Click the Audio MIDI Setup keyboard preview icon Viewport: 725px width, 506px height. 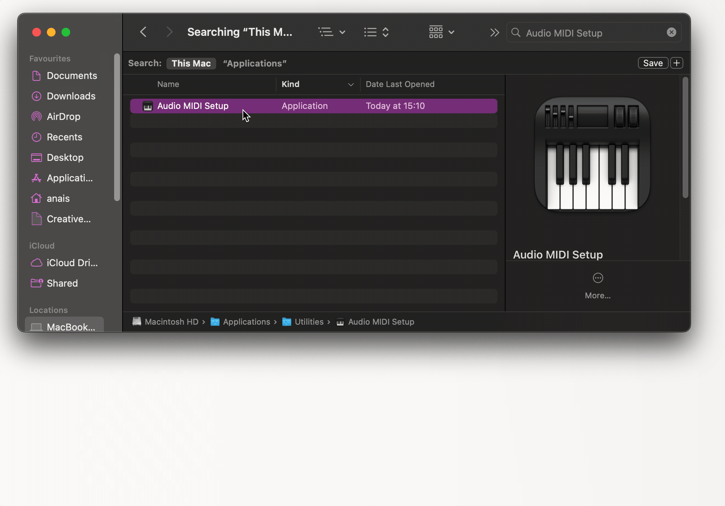tap(592, 155)
